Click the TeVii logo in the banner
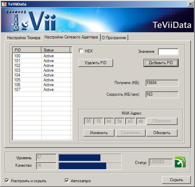 pyautogui.click(x=32, y=21)
